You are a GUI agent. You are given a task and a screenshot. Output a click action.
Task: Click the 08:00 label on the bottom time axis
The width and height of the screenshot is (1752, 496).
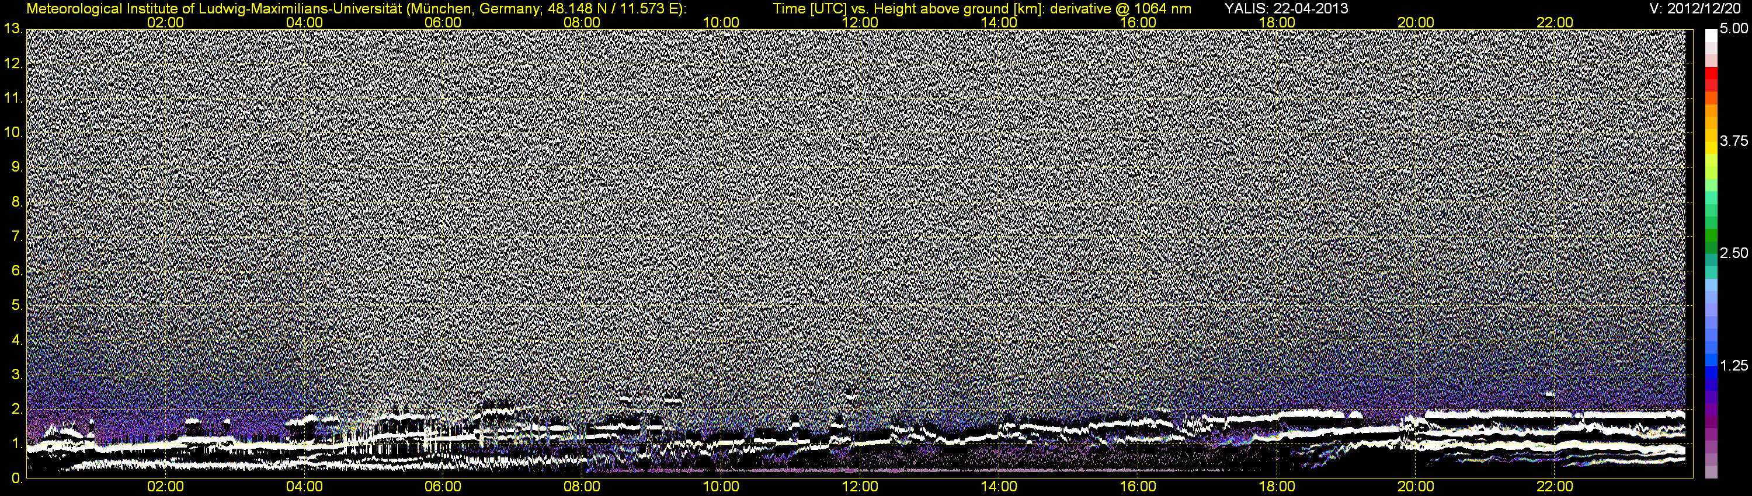[582, 487]
